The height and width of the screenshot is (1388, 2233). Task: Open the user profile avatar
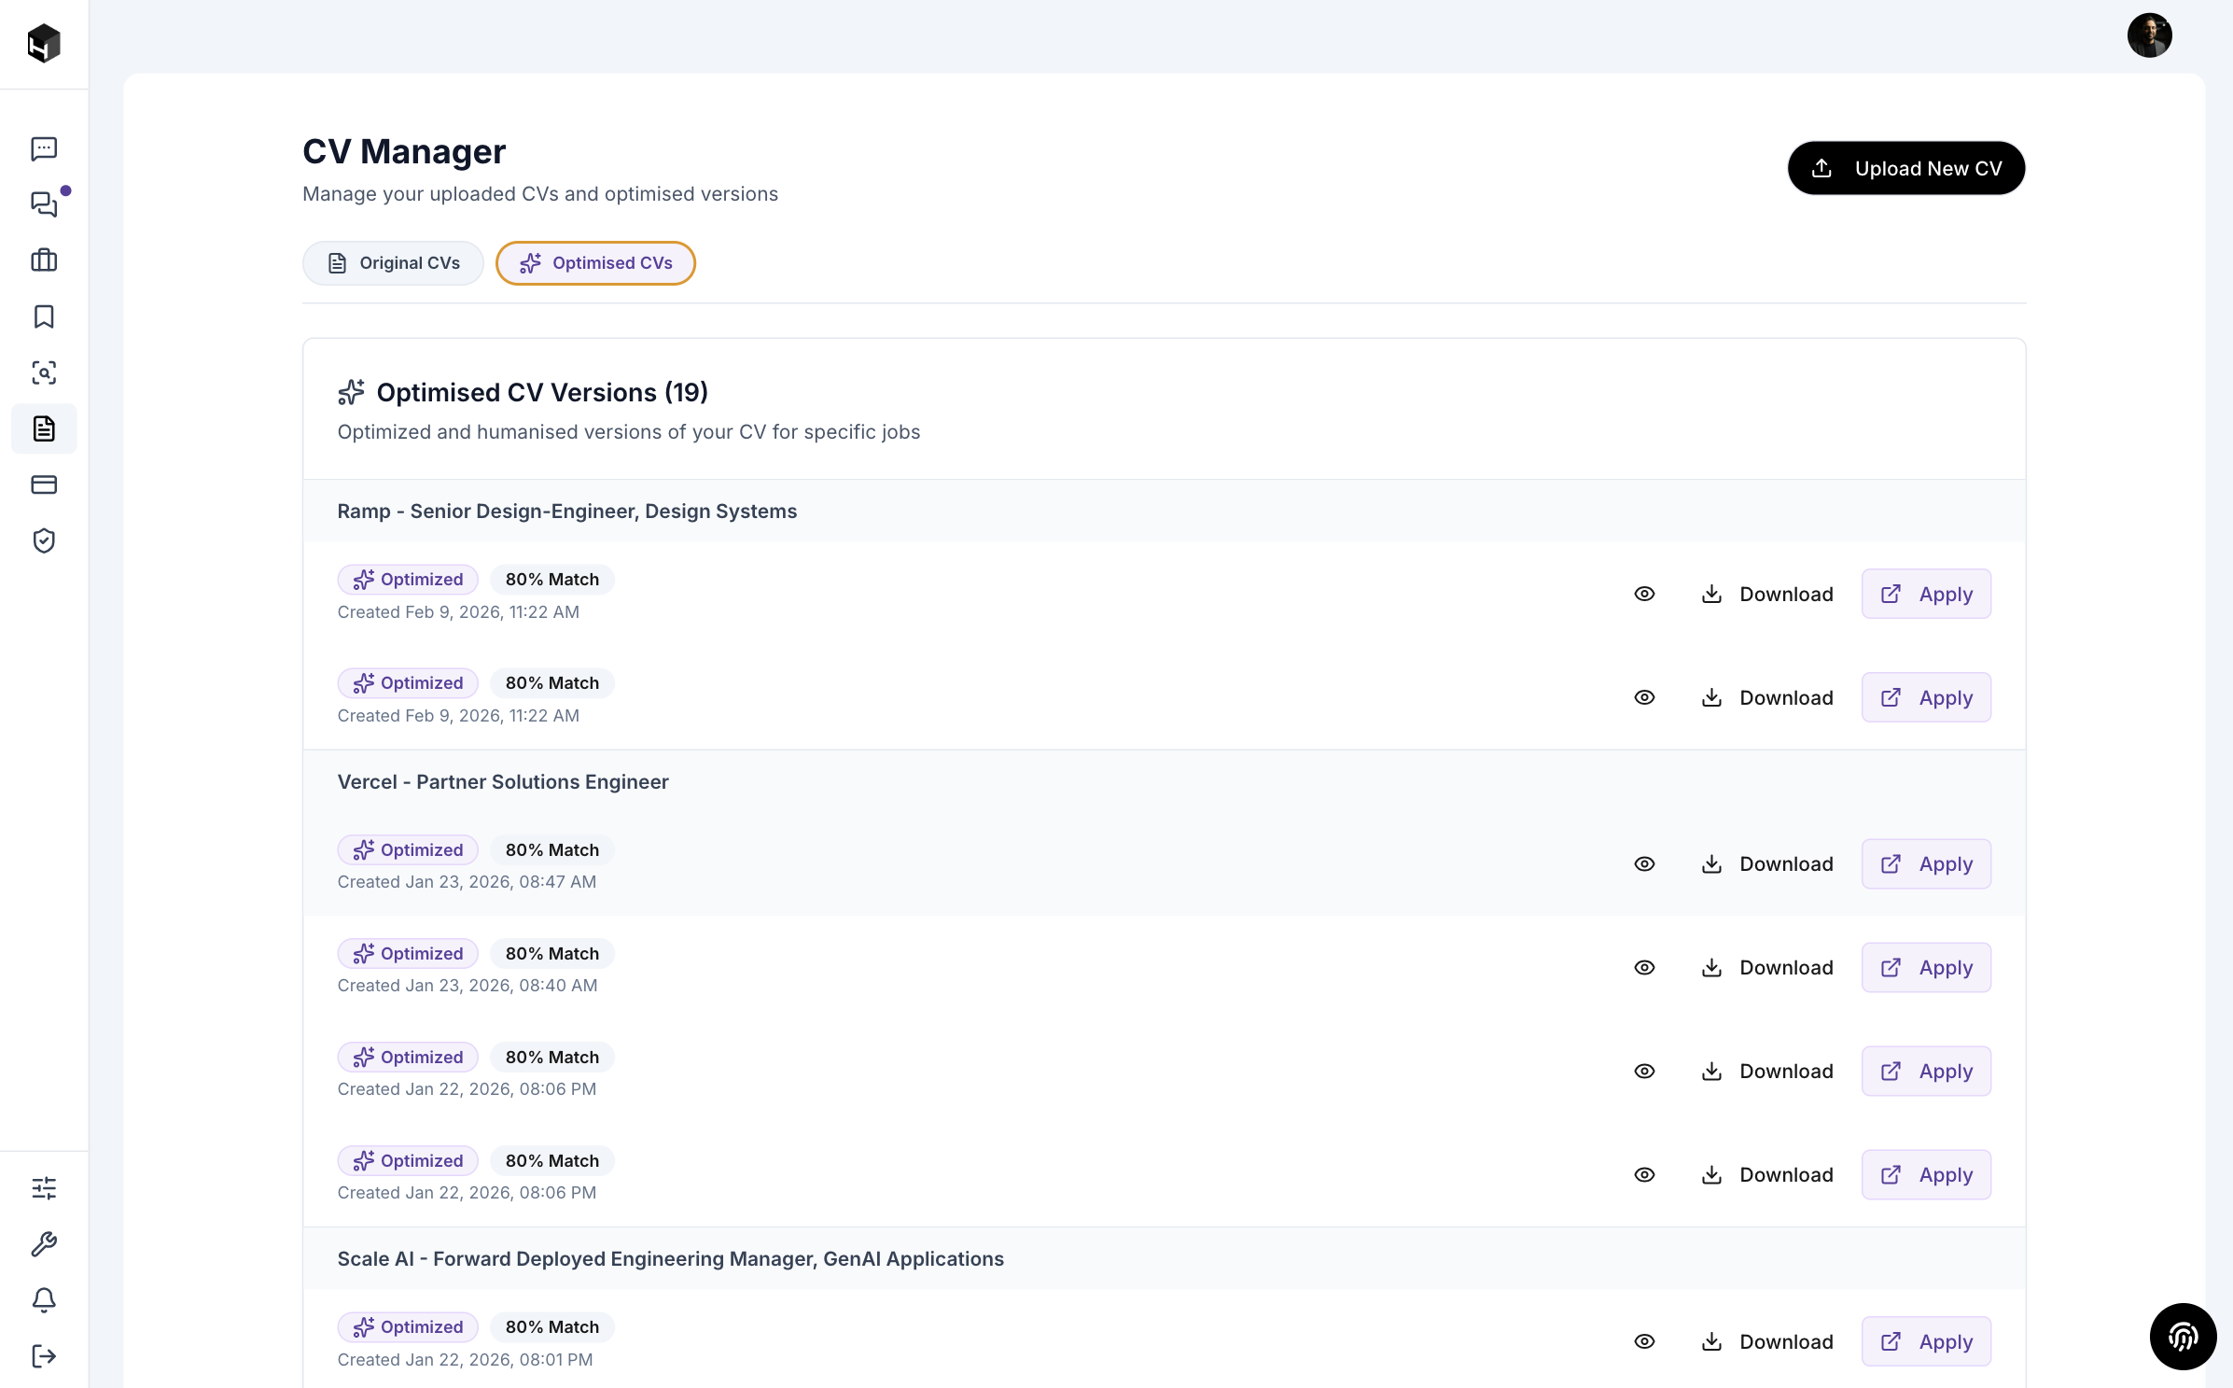(2148, 35)
